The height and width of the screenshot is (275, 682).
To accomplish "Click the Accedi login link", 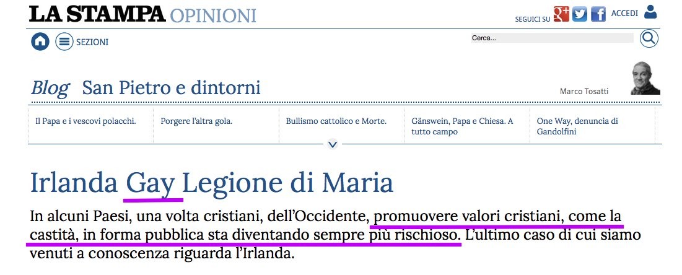I will point(624,13).
